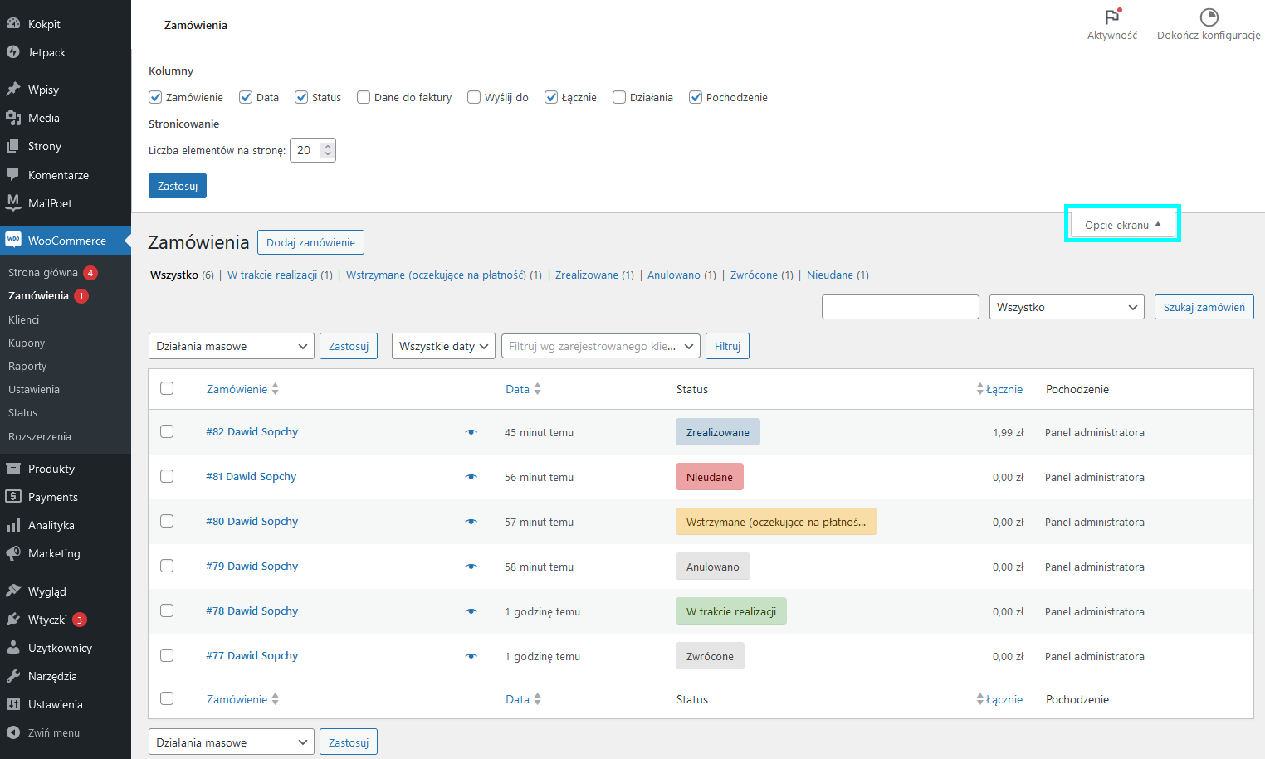
Task: Collapse the sidebar with Zwiń menu icon
Action: [13, 732]
